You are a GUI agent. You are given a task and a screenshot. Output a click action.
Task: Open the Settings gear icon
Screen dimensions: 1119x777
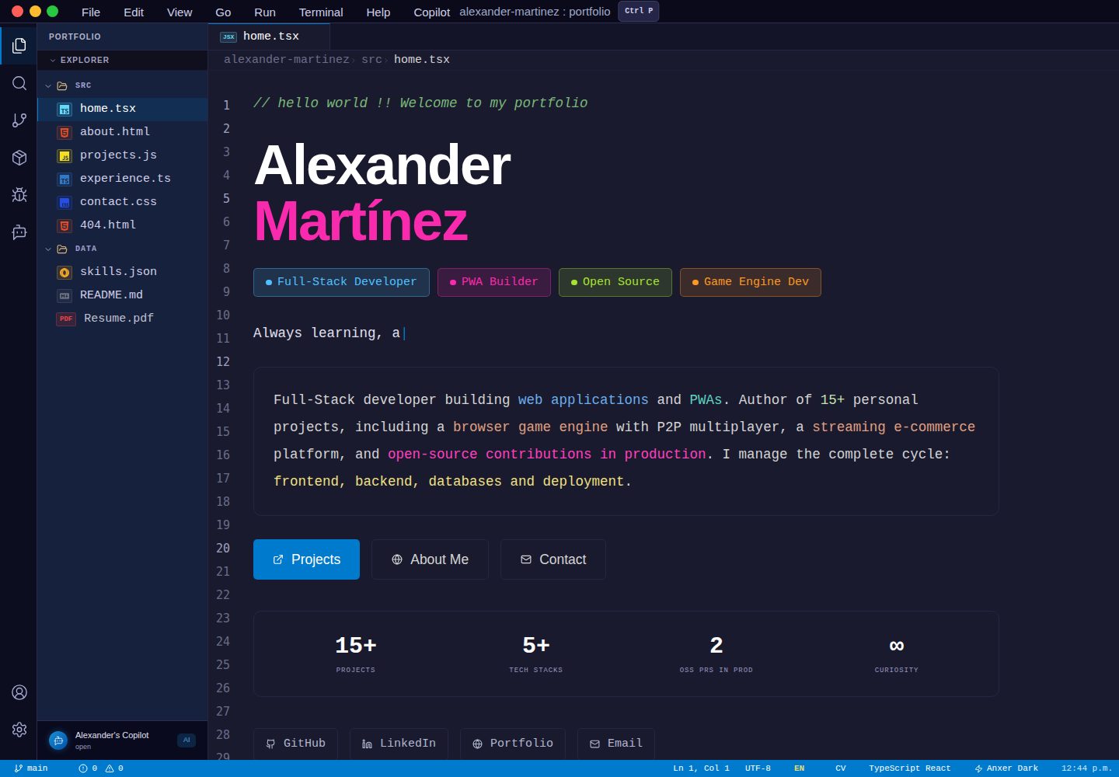(19, 730)
